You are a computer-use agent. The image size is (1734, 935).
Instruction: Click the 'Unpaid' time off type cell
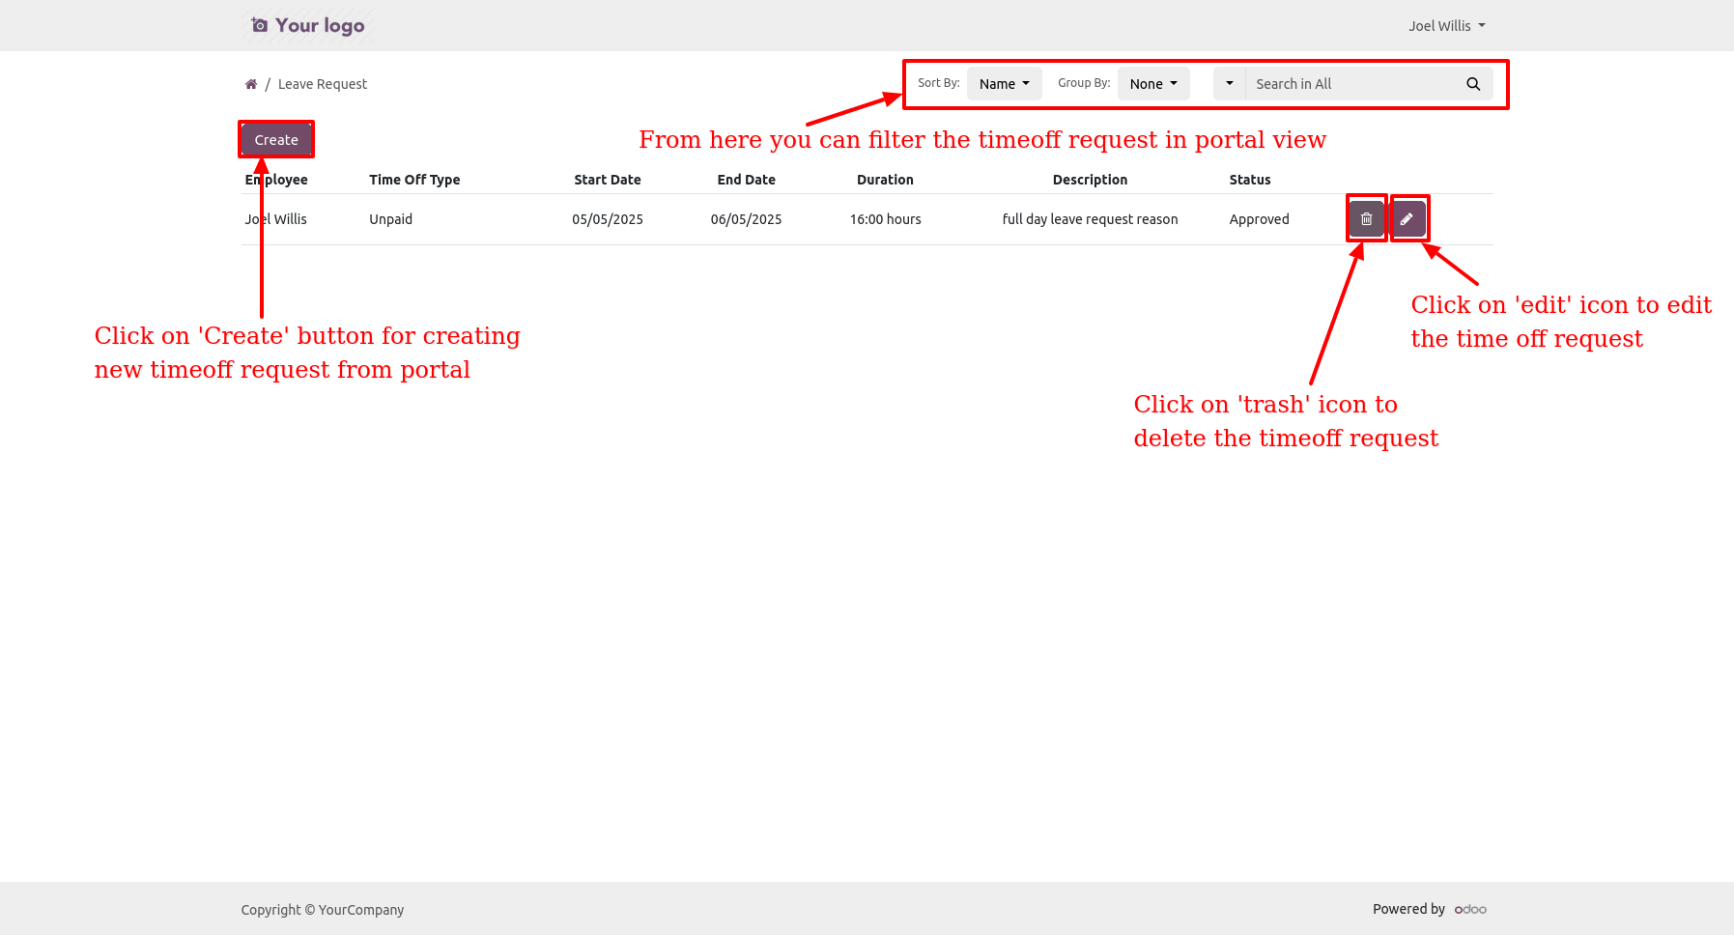click(x=390, y=219)
